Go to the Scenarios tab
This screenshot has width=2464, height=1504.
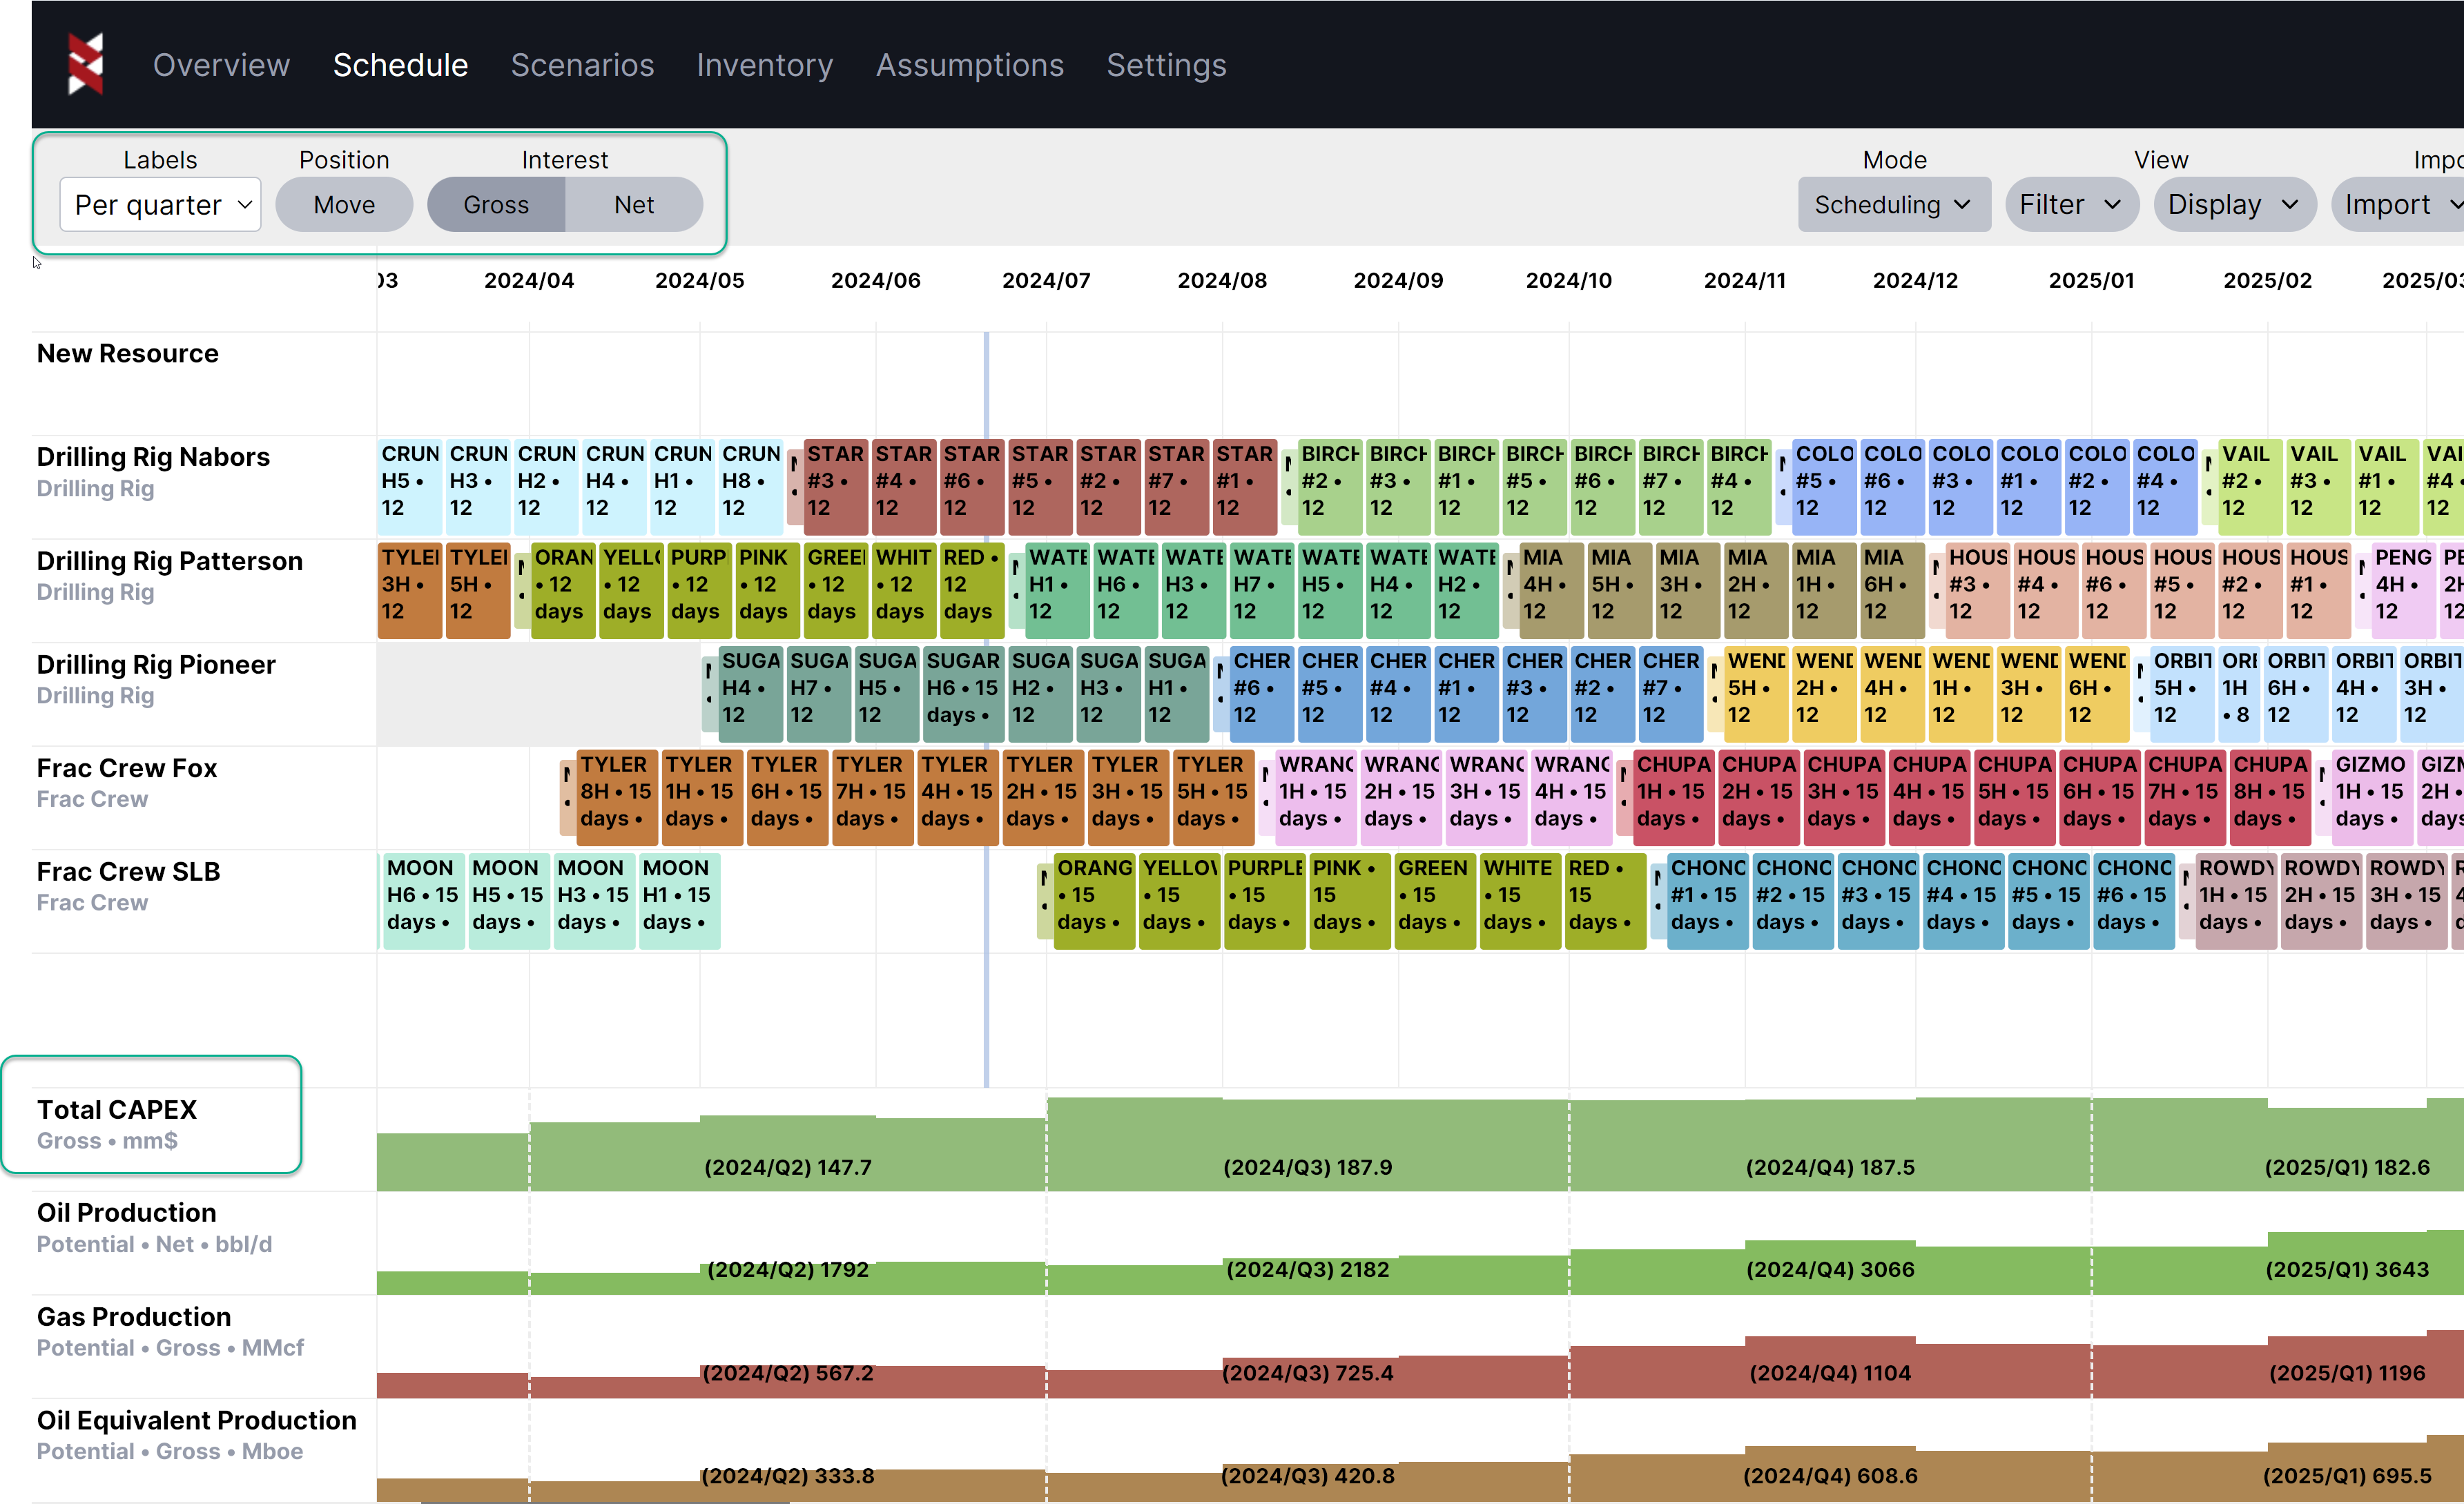[x=582, y=65]
